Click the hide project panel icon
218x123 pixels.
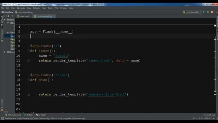[x=13, y=16]
